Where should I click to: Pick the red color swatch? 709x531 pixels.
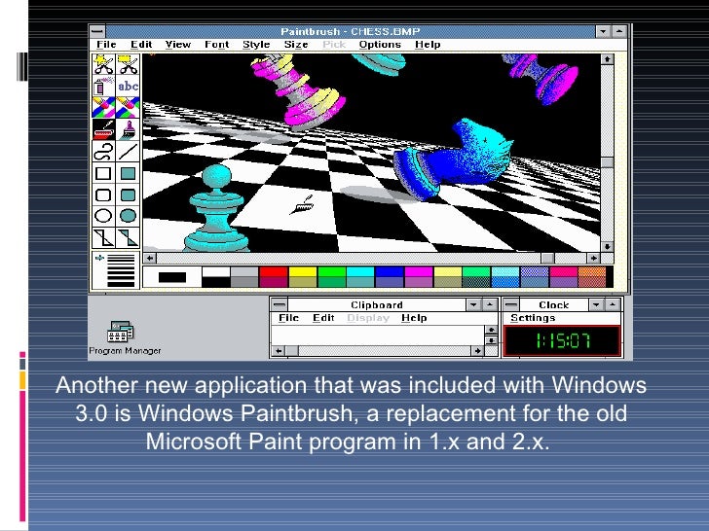coord(274,271)
